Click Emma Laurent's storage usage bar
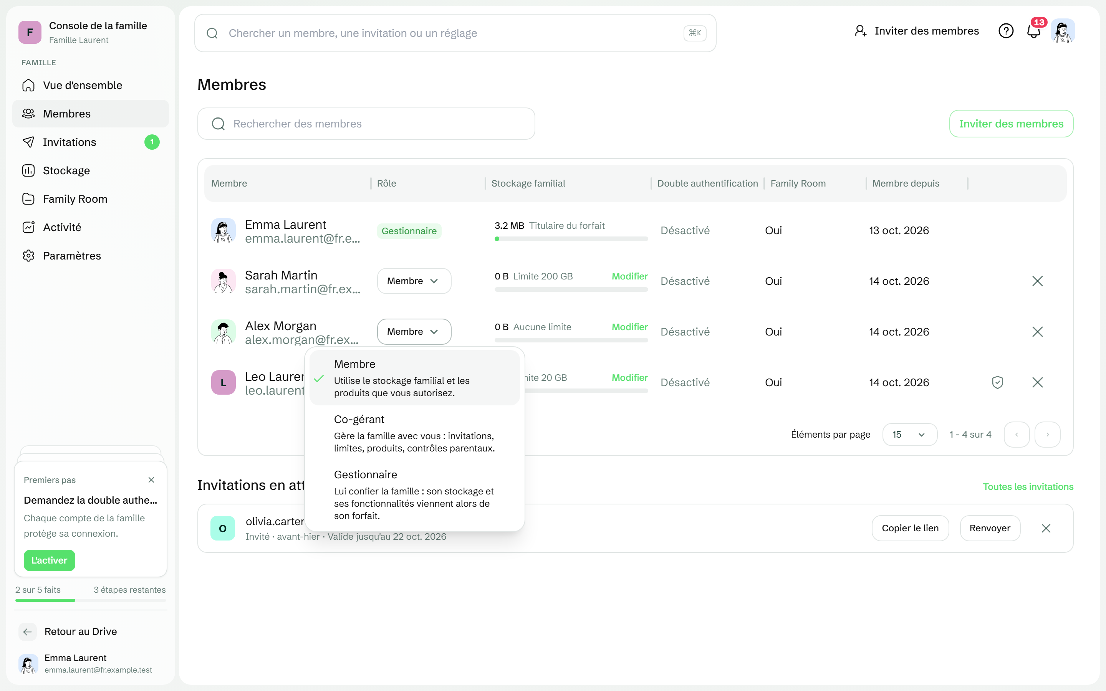Screen dimensions: 1106x691 pyautogui.click(x=571, y=239)
